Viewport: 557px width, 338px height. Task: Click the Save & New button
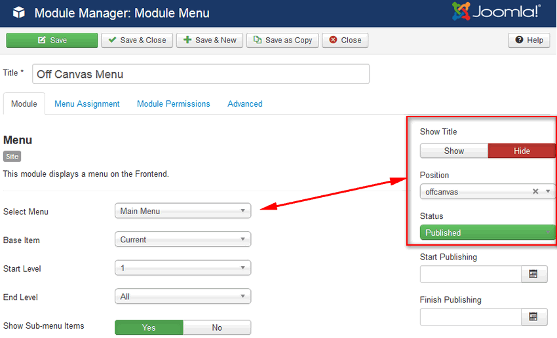210,40
